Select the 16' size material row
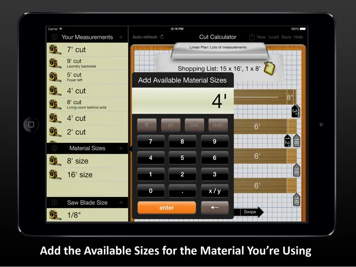 pyautogui.click(x=88, y=175)
